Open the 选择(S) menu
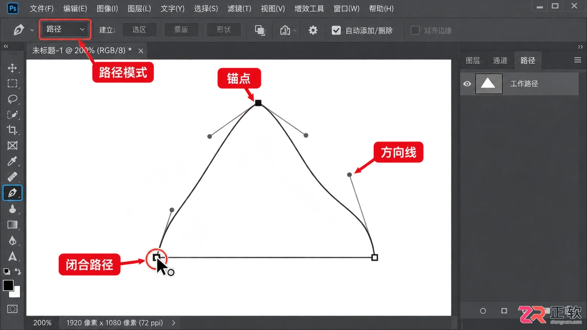The width and height of the screenshot is (587, 330). (x=206, y=9)
